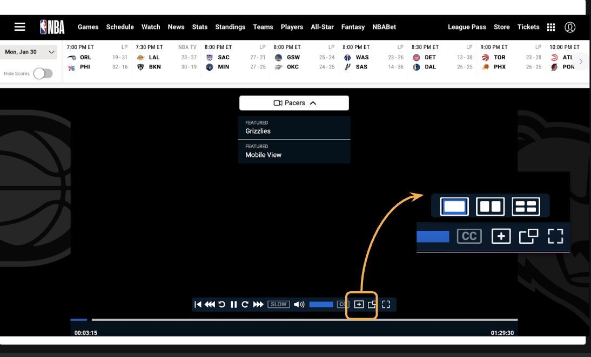Pause the video playback

pos(234,304)
